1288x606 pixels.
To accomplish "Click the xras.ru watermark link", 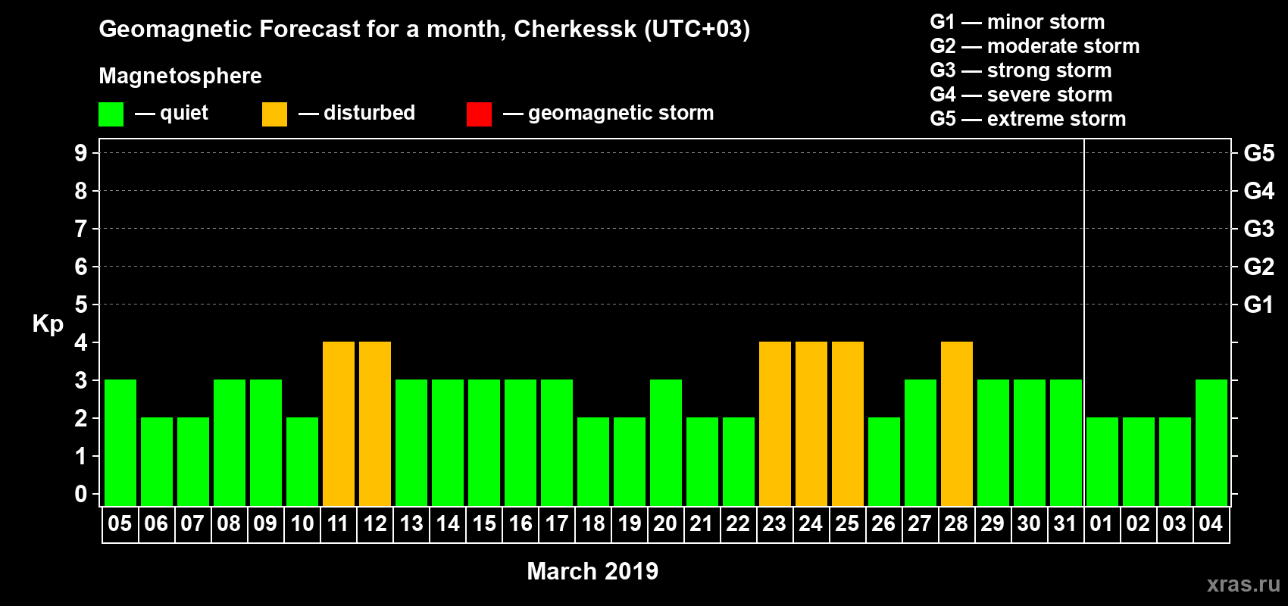I will (x=1243, y=584).
